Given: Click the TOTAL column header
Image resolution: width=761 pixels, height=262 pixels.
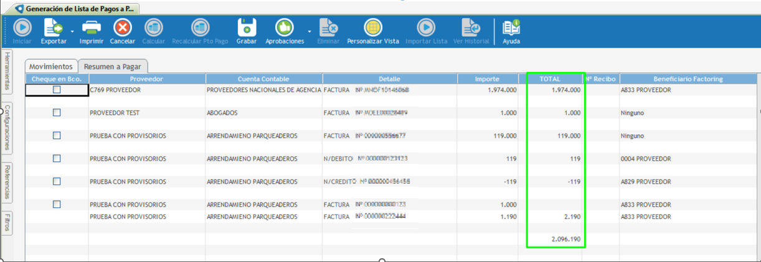Looking at the screenshot, I should coord(550,79).
